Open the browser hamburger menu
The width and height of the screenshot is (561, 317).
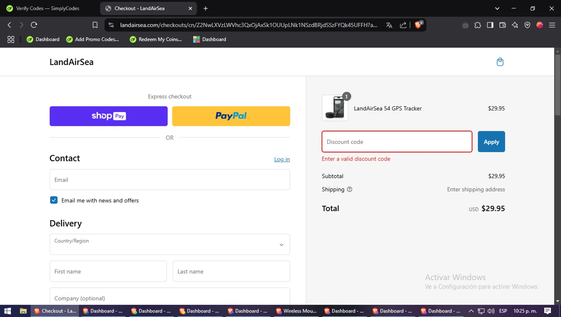[x=552, y=25]
